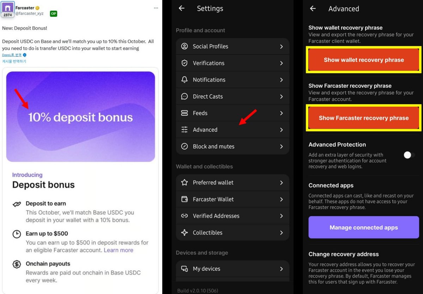Click the Change recovery address heading
The image size is (423, 294).
(x=343, y=254)
